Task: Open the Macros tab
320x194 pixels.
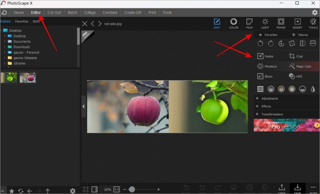Action: (300, 35)
